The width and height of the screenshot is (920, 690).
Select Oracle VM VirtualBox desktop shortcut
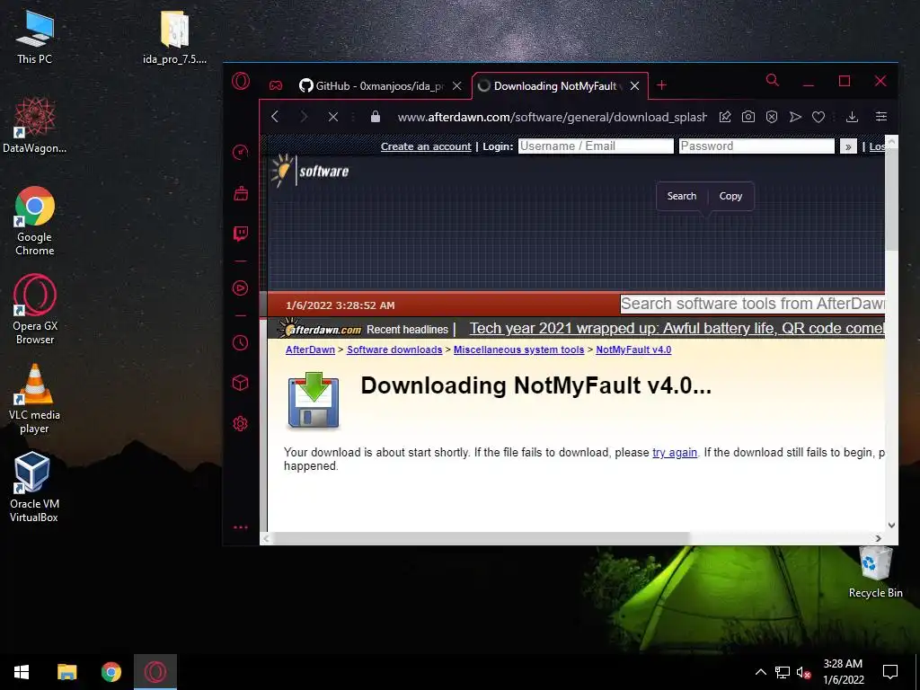[x=33, y=487]
